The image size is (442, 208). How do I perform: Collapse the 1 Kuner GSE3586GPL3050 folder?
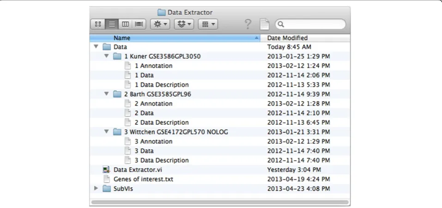pyautogui.click(x=107, y=56)
